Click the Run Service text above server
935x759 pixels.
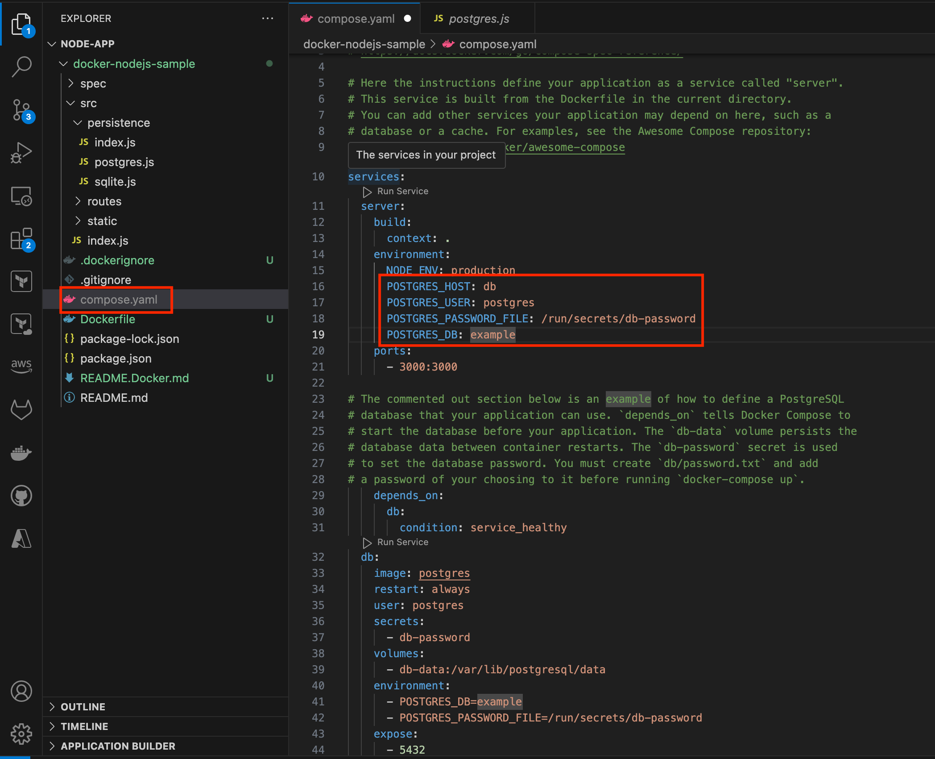[403, 191]
